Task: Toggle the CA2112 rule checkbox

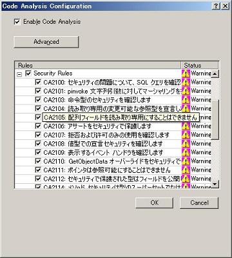Action: pos(38,179)
